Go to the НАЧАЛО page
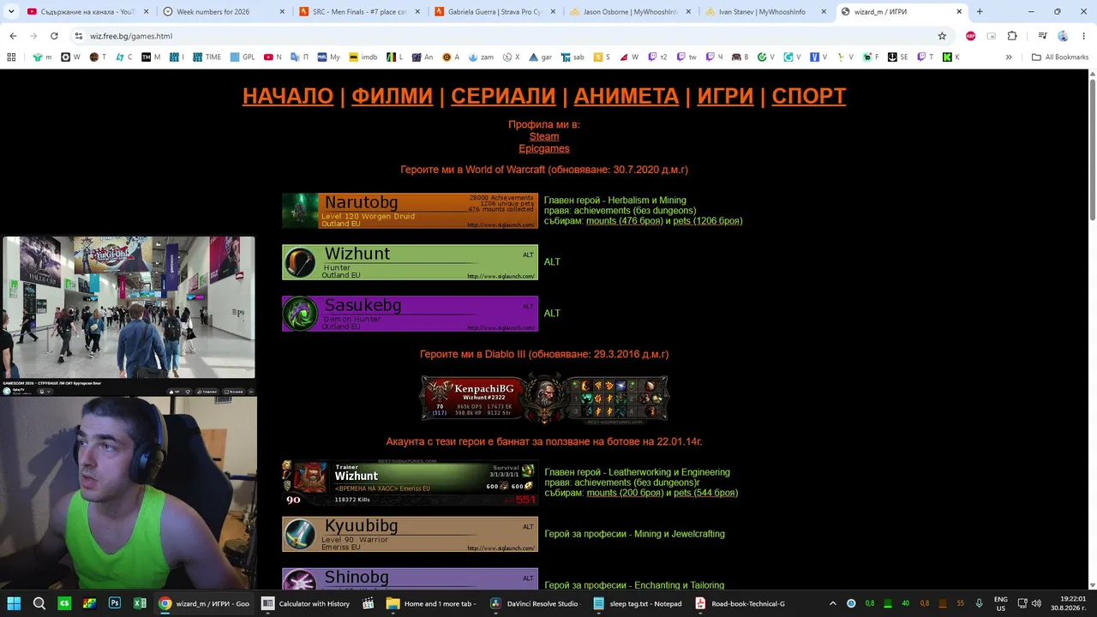 [x=288, y=96]
